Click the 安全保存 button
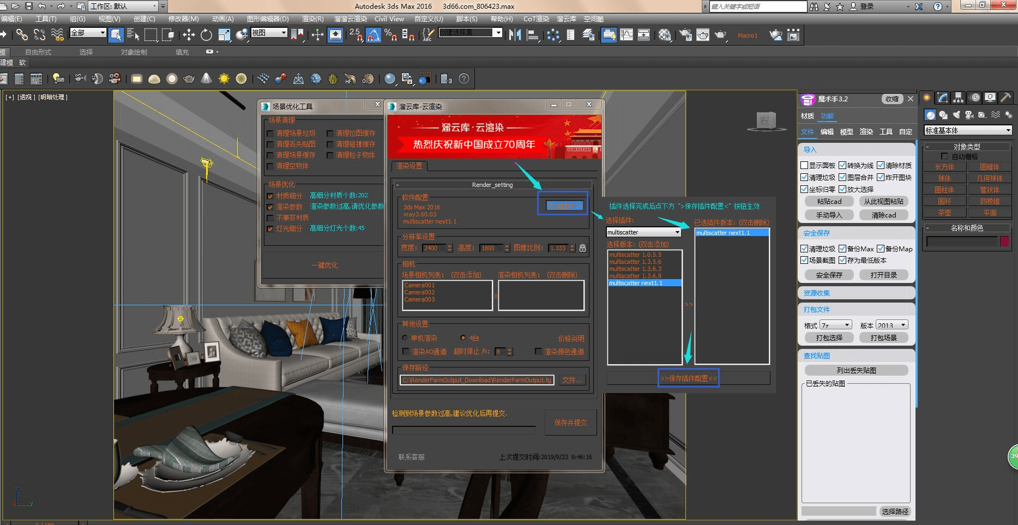1018x525 pixels. coord(829,275)
